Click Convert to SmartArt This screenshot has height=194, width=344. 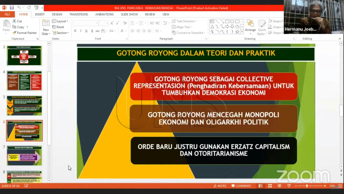click(188, 33)
